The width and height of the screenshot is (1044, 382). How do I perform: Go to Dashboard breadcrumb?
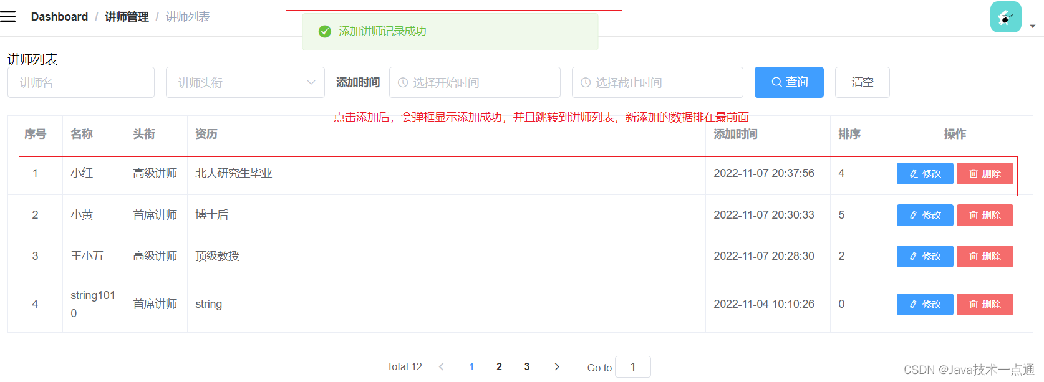point(59,17)
